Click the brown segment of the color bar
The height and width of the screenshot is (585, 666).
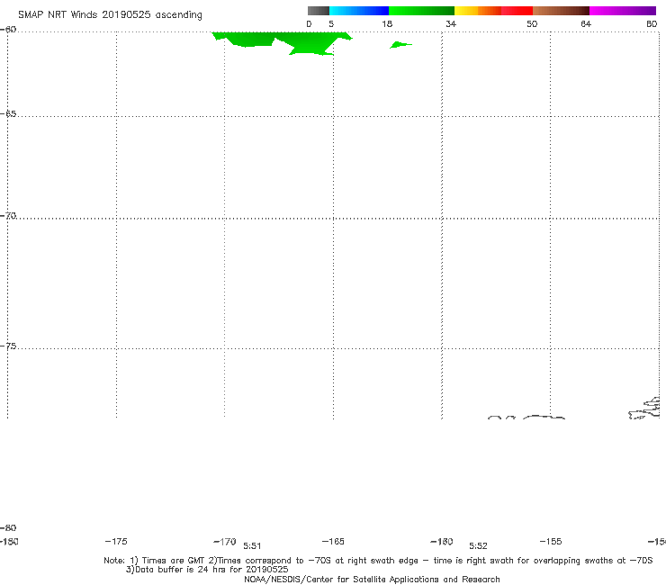point(561,11)
